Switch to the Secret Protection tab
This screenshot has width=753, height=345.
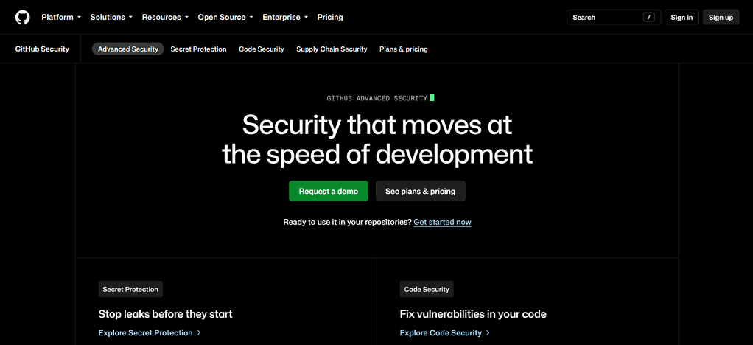pos(198,49)
